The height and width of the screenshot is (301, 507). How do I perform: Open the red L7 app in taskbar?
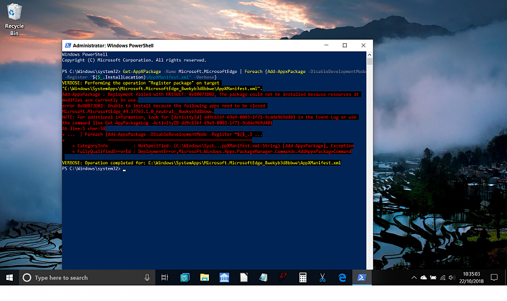point(283,277)
